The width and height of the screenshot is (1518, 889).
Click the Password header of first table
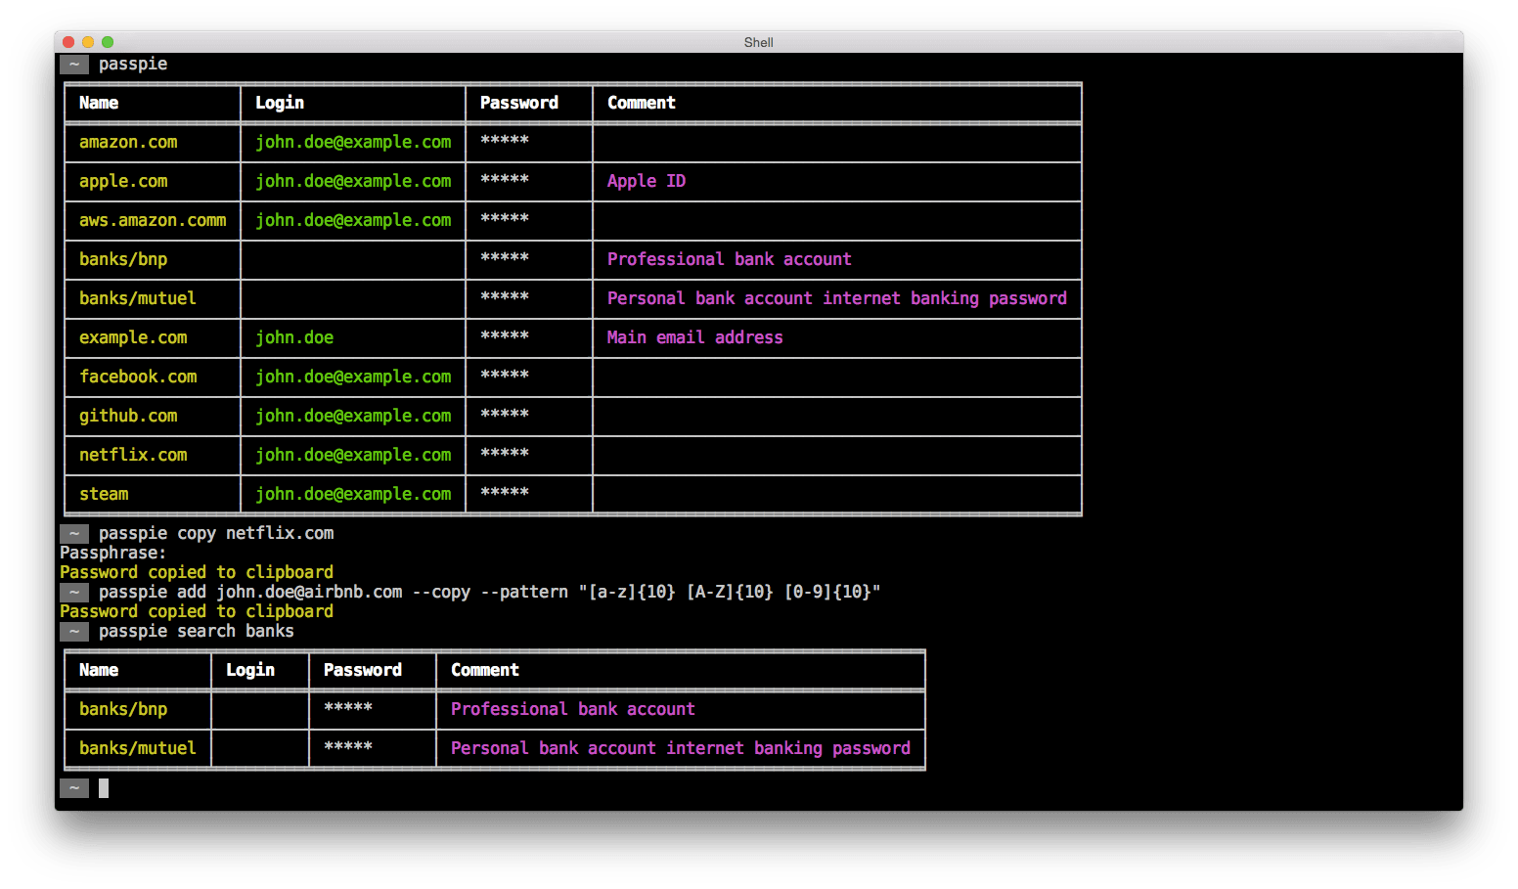pyautogui.click(x=519, y=103)
